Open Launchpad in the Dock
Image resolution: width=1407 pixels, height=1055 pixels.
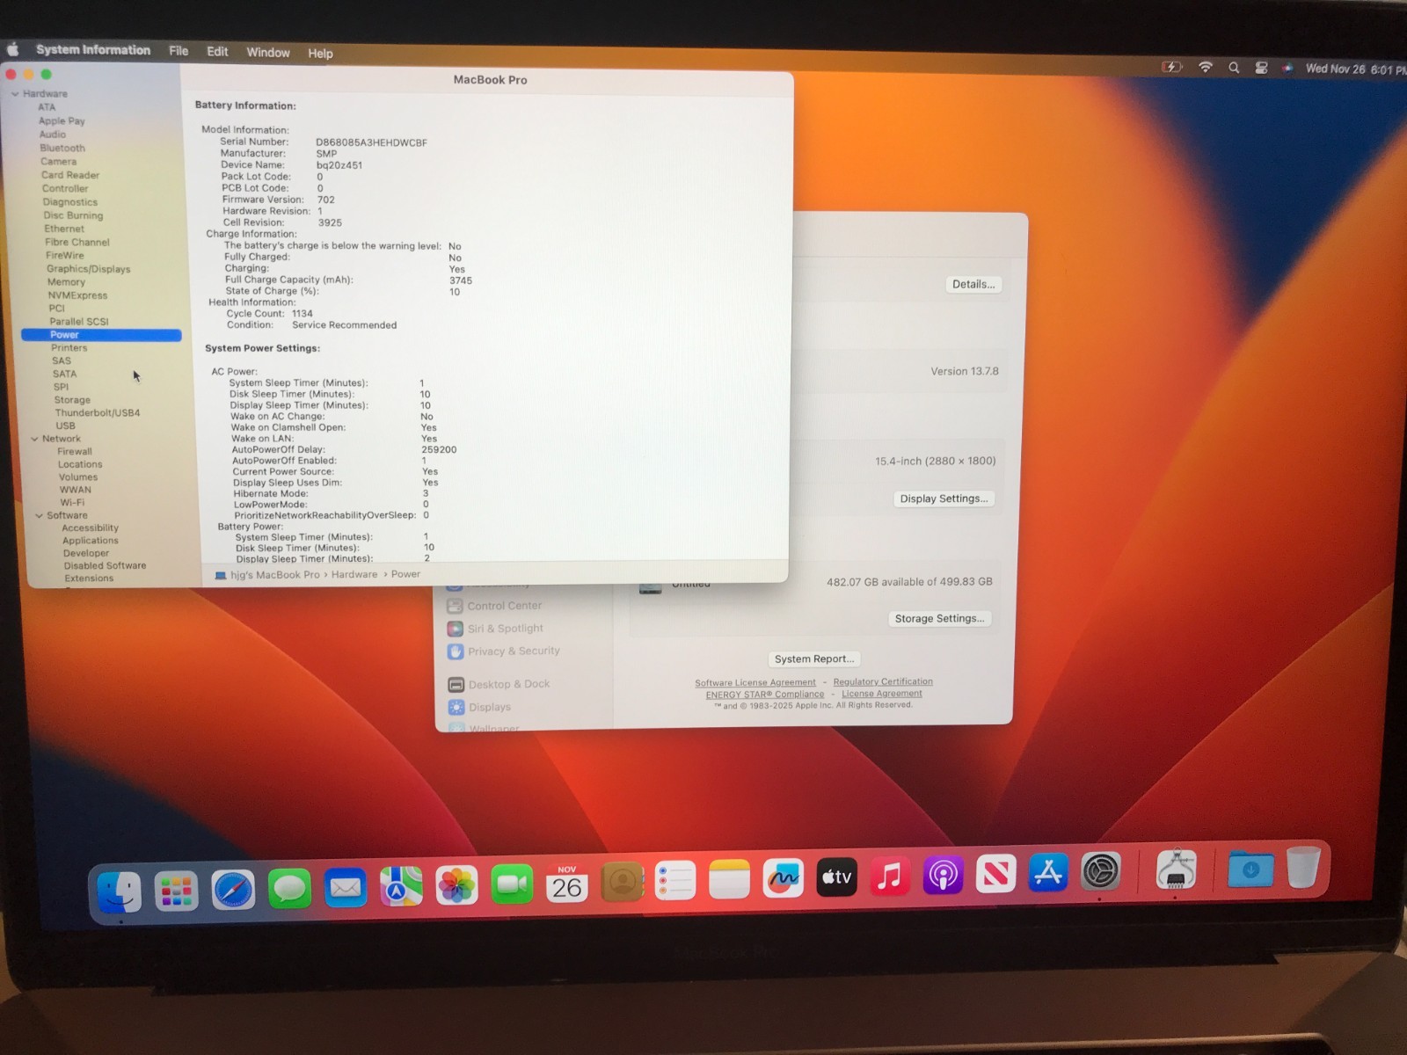(x=176, y=891)
